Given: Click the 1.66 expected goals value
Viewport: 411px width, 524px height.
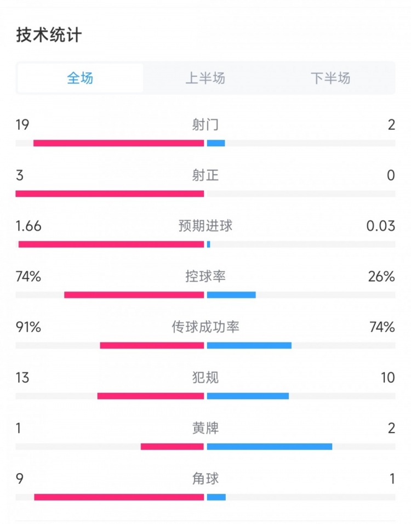Looking at the screenshot, I should (28, 226).
